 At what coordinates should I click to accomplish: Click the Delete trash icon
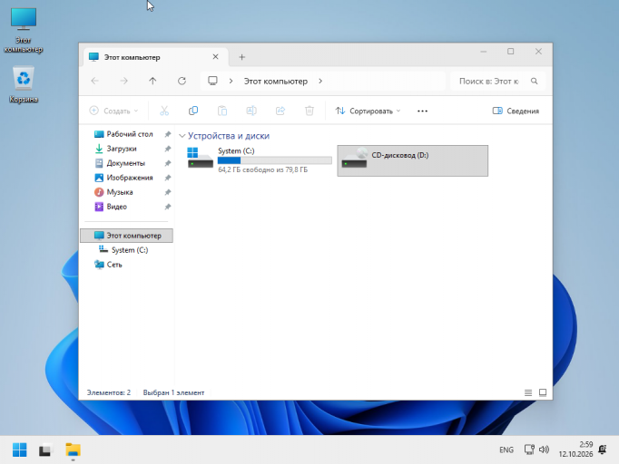click(x=309, y=111)
